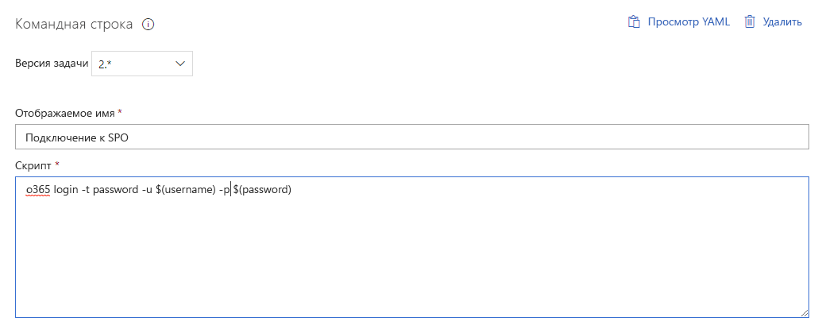This screenshot has height=329, width=822.
Task: Click the Командная строка heading
Action: (74, 25)
